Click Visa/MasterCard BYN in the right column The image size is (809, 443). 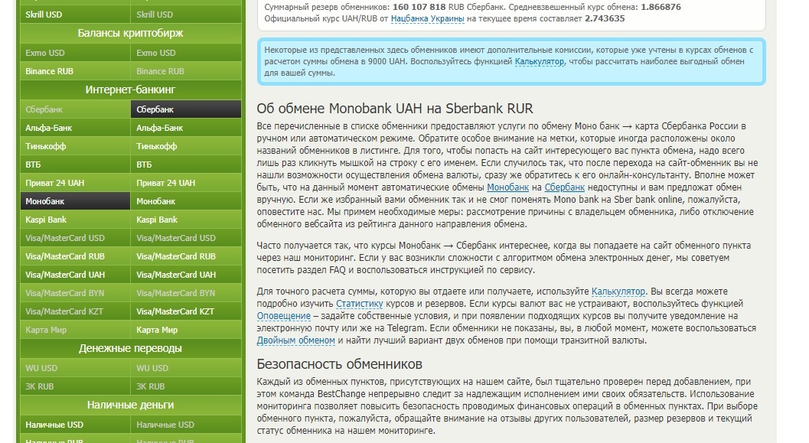tap(186, 293)
